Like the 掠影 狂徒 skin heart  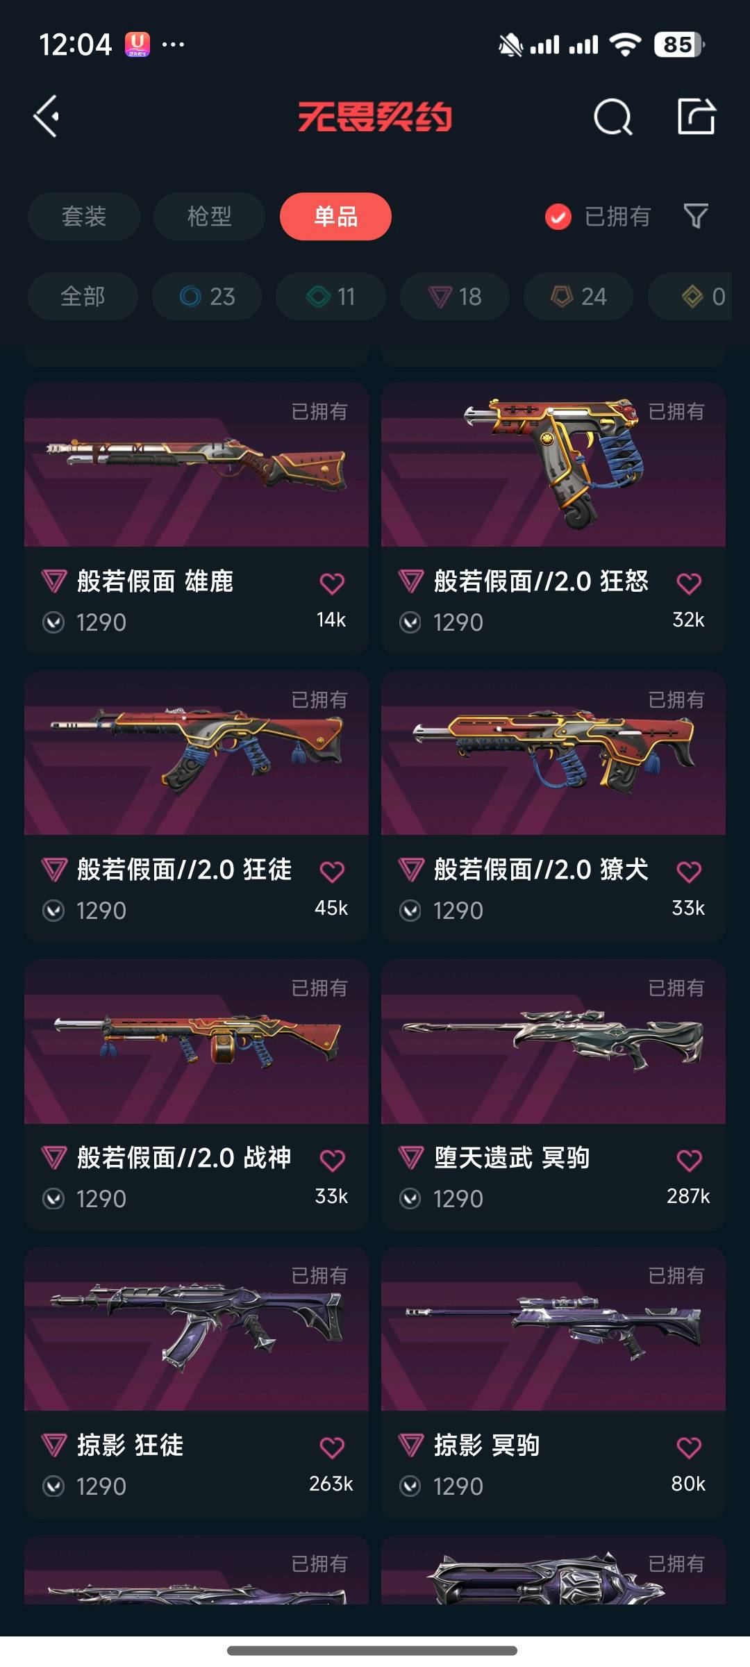[332, 1448]
